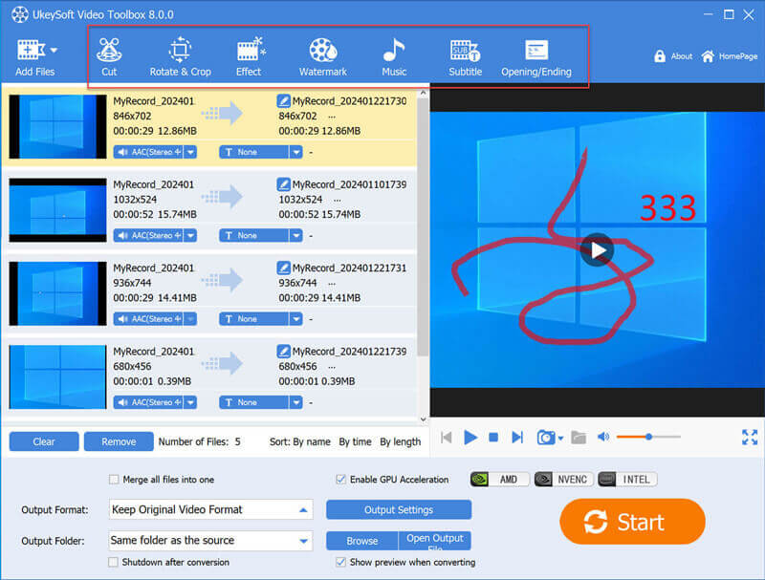Click the play overlay on the preview
Screen dimensions: 765x580
pyautogui.click(x=597, y=250)
